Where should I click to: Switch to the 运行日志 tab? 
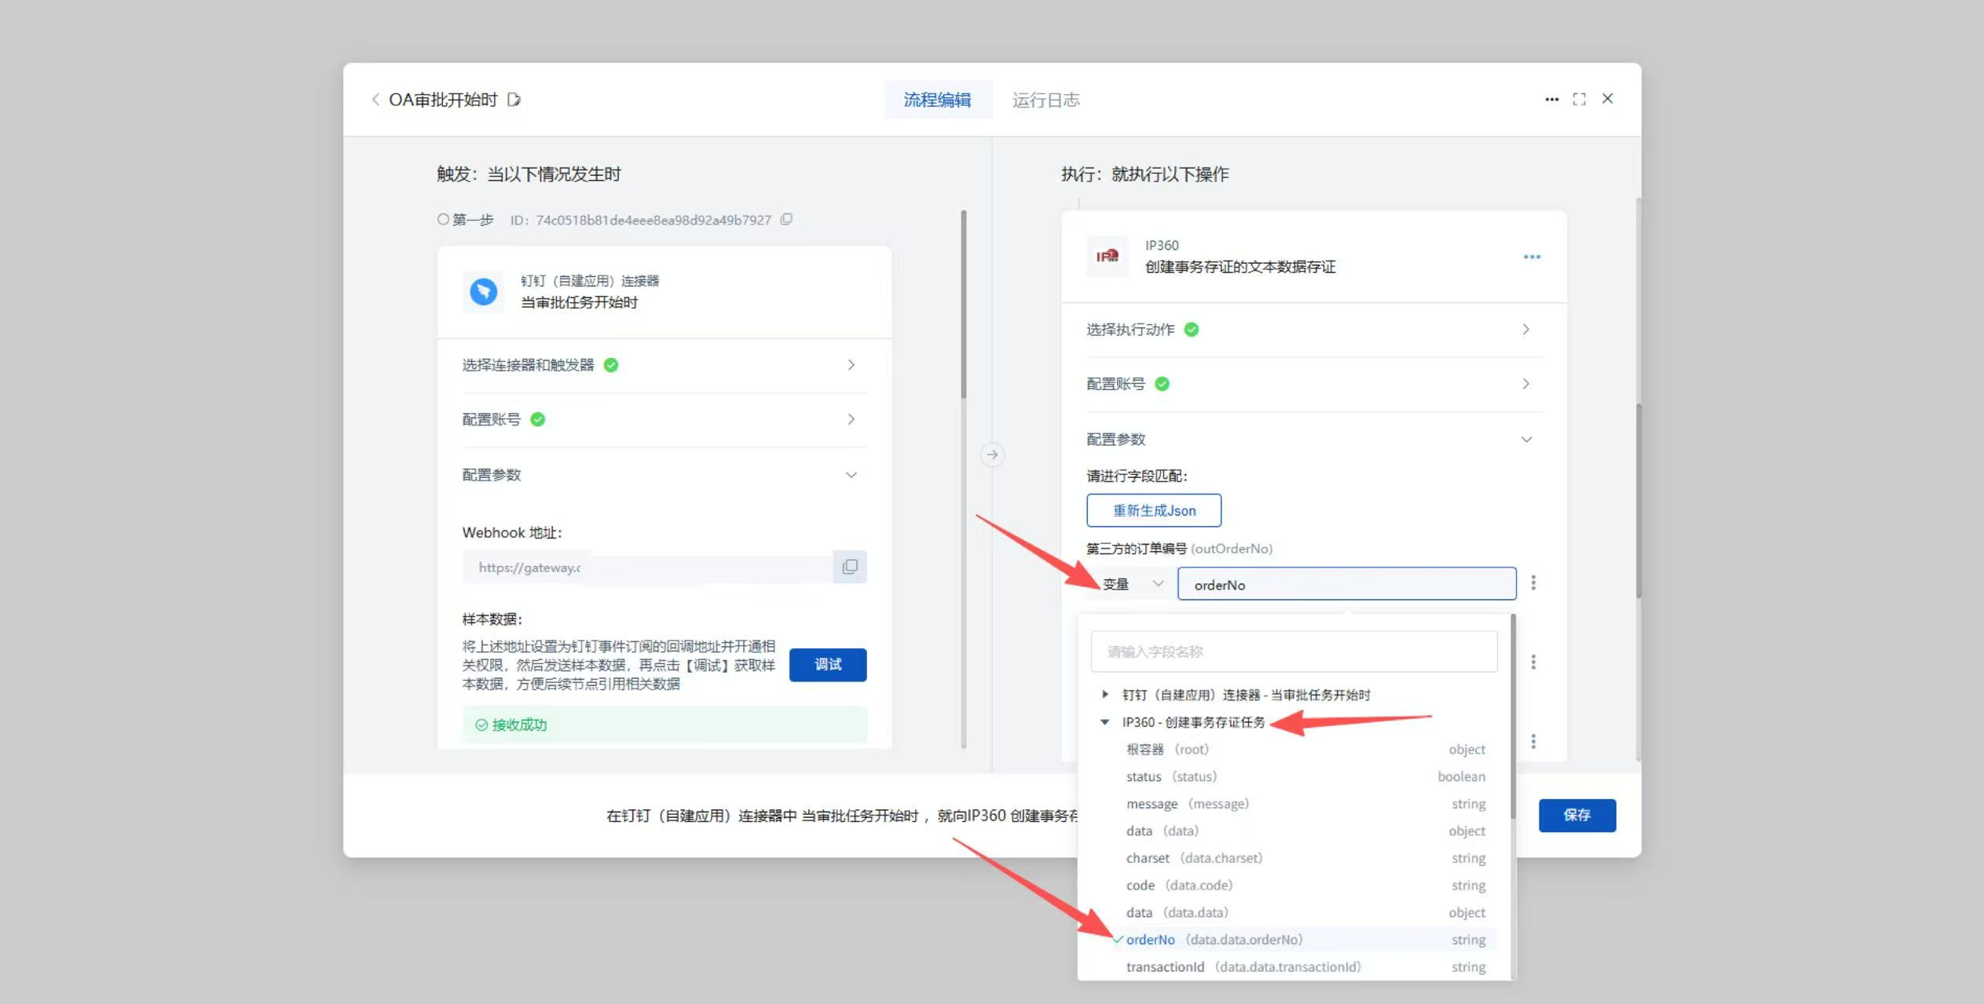(1045, 100)
